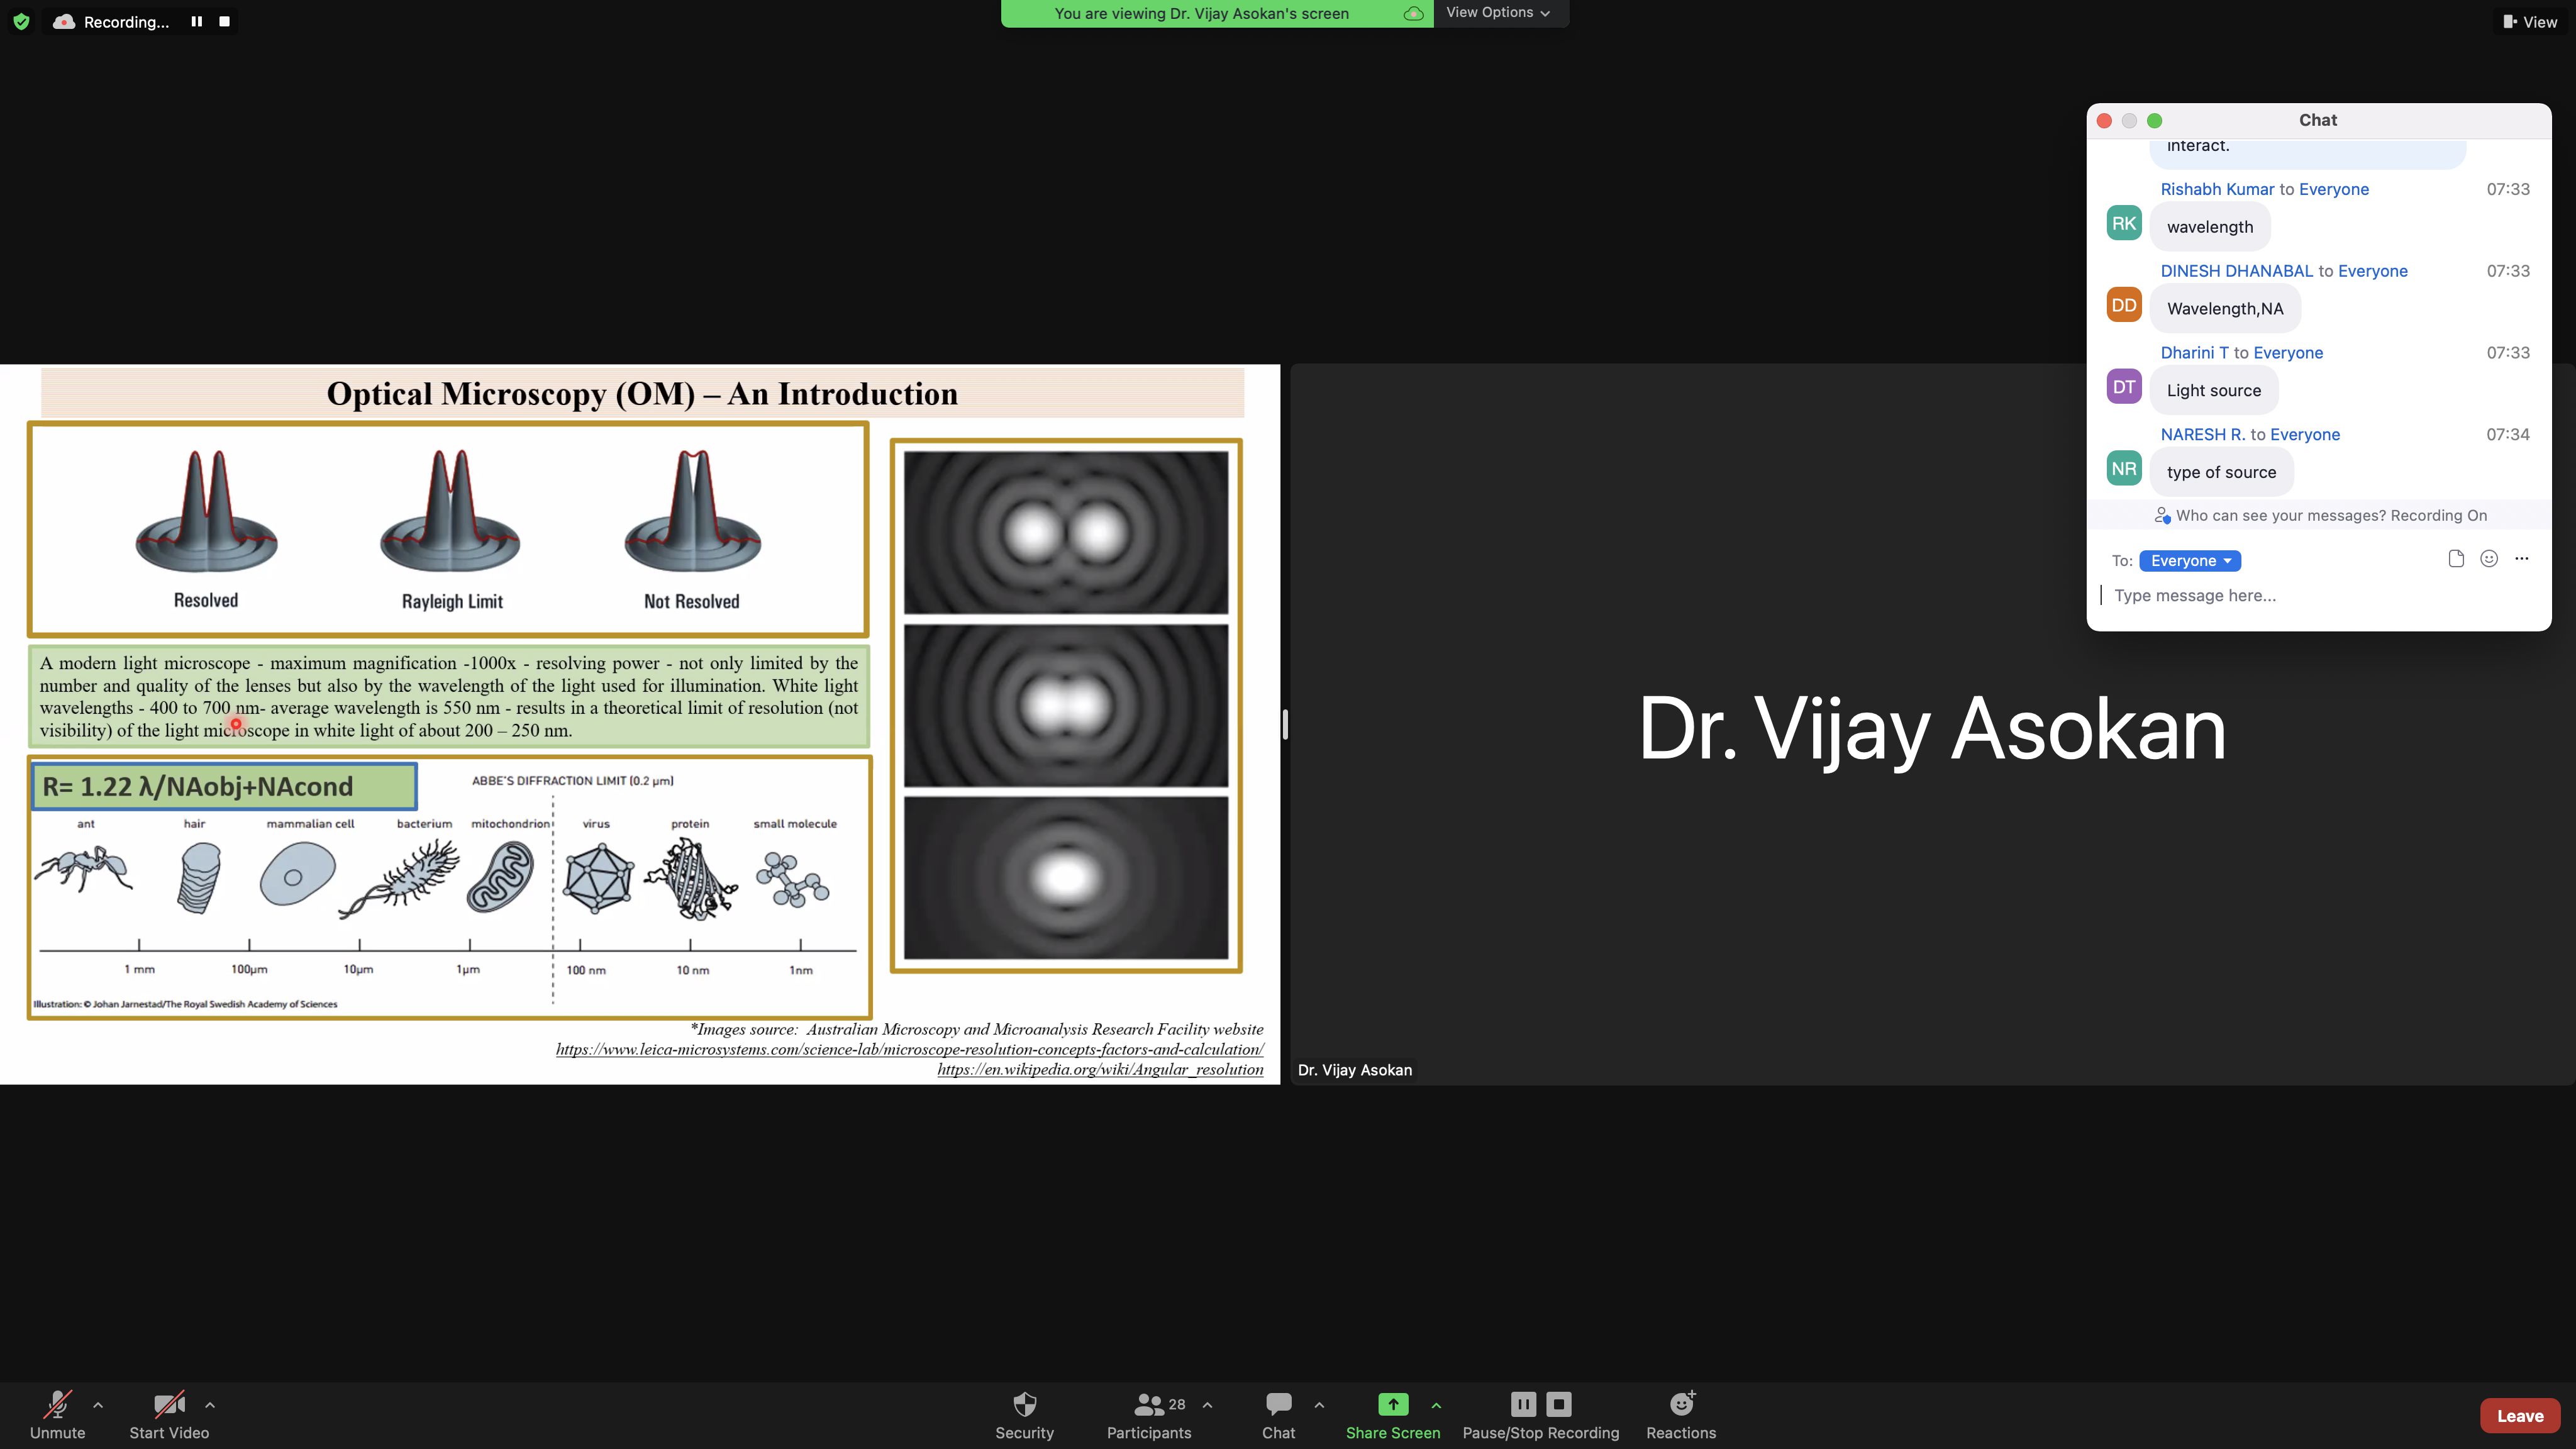The width and height of the screenshot is (2576, 1449).
Task: Open the Security shield icon
Action: tap(1024, 1404)
